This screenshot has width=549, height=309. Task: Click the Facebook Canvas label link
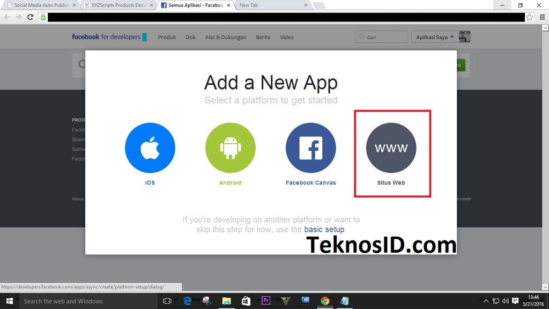point(310,182)
